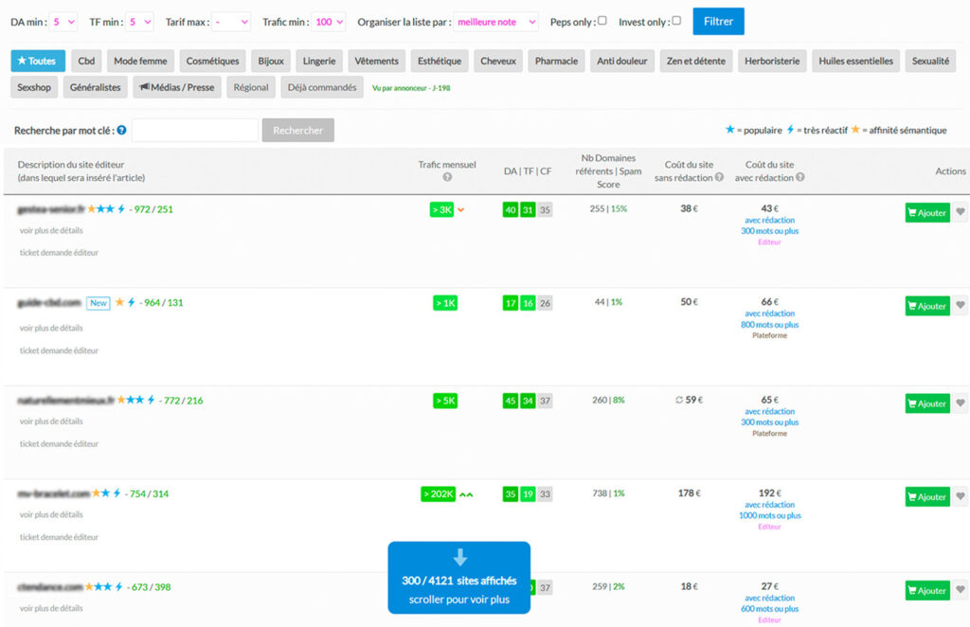Click the Trafic mensuel help icon
Screen dimensions: 970x627
pyautogui.click(x=447, y=177)
